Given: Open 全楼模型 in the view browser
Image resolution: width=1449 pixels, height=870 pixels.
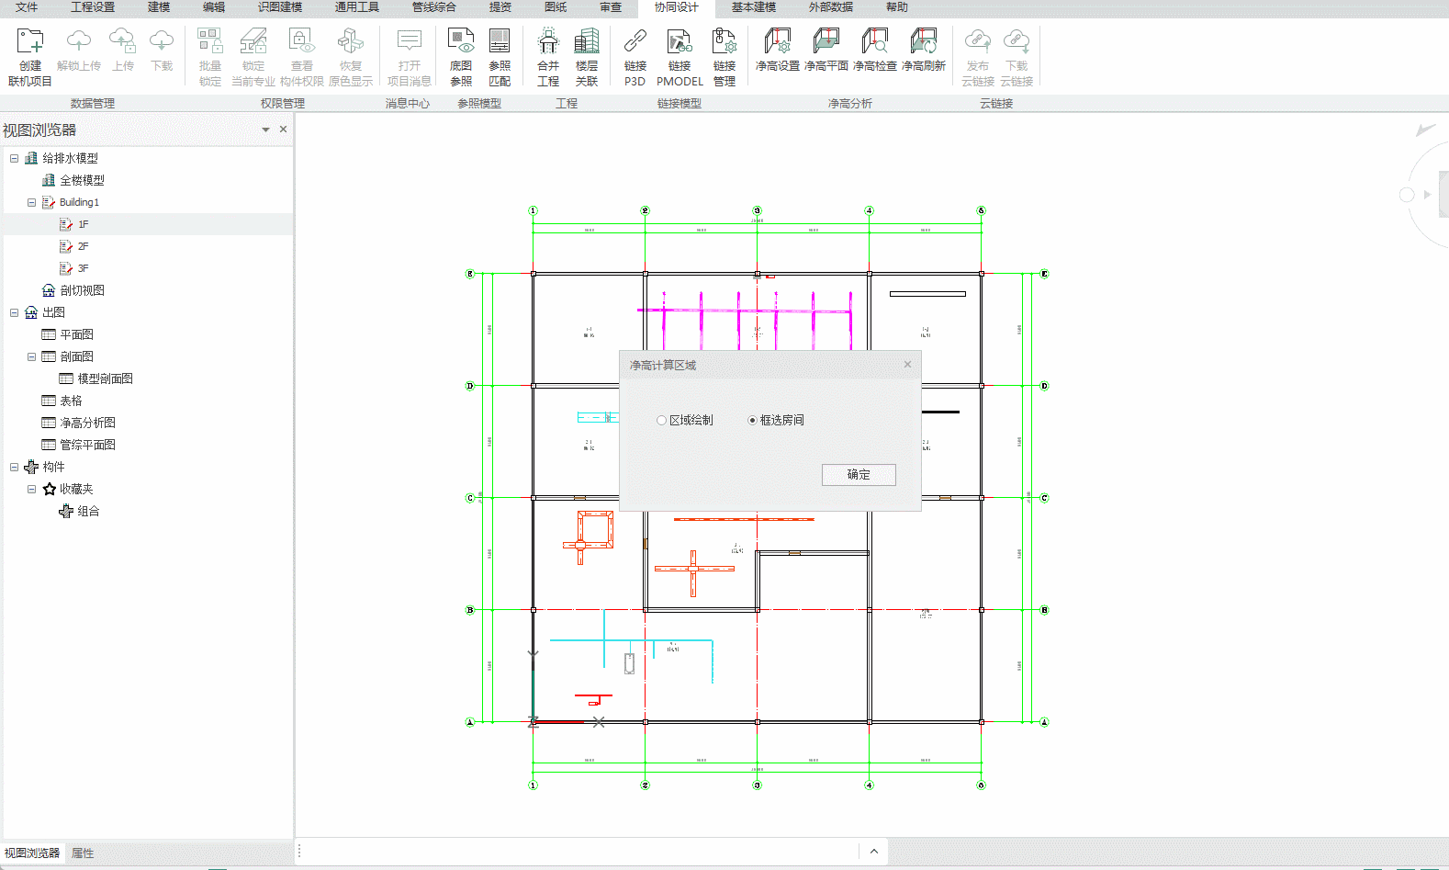Looking at the screenshot, I should [82, 180].
